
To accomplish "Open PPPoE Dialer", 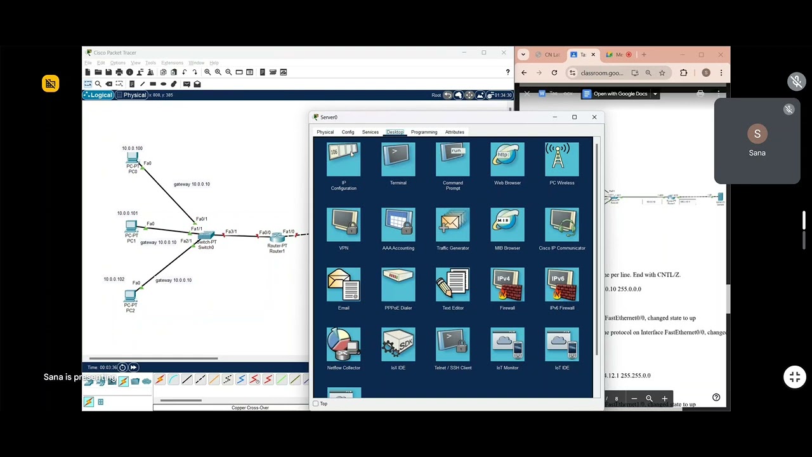I will (x=398, y=284).
